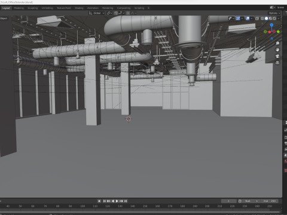Open the Animation workspace tab
Viewport: 287px width, 215px height.
click(x=93, y=8)
